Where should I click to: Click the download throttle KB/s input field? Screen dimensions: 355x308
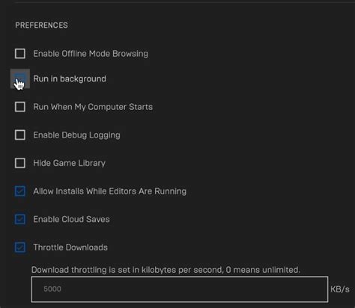(x=180, y=289)
